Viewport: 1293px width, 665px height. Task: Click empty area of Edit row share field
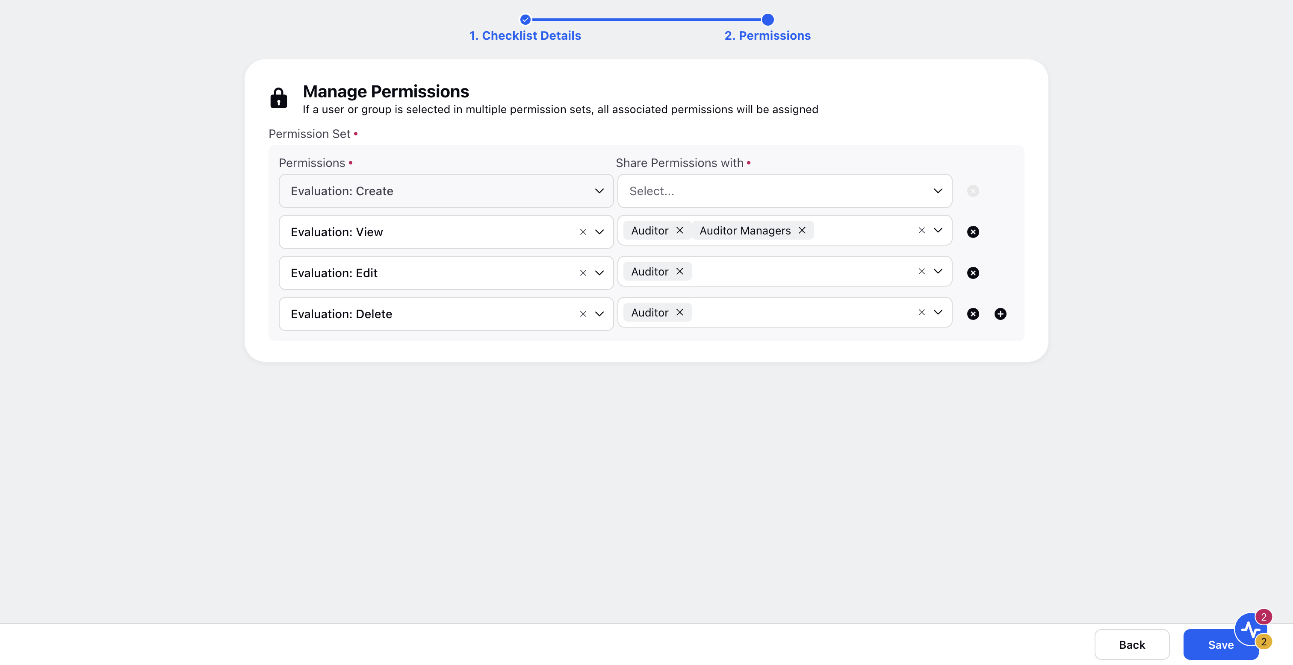(x=803, y=271)
